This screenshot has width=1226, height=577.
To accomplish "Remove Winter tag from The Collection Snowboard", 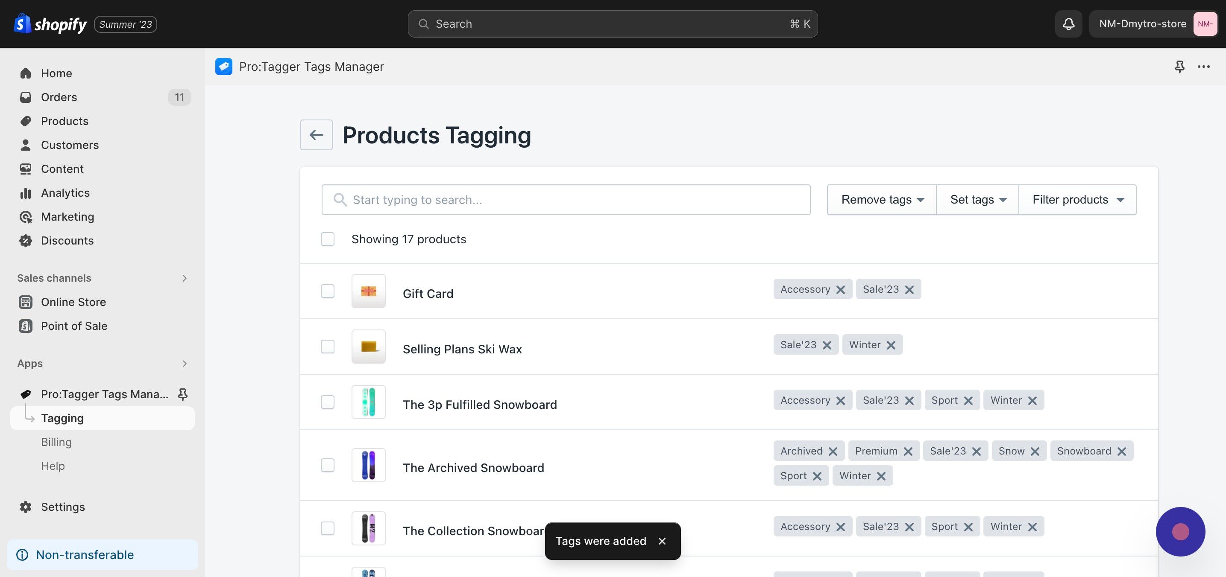I will (1032, 527).
